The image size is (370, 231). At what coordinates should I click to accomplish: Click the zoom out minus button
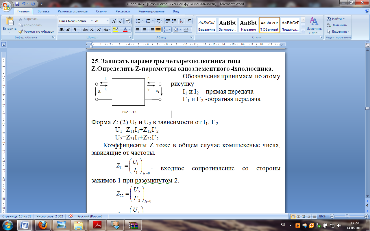coord(332,216)
